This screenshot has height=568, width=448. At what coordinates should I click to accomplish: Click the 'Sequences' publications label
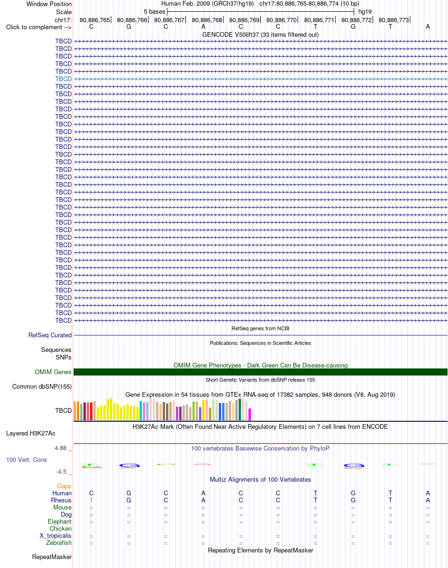click(x=56, y=350)
